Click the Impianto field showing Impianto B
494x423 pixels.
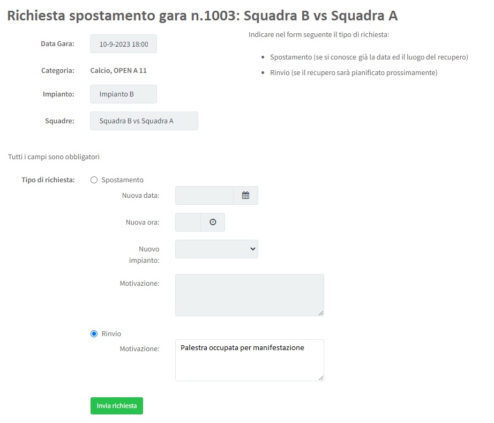click(123, 94)
